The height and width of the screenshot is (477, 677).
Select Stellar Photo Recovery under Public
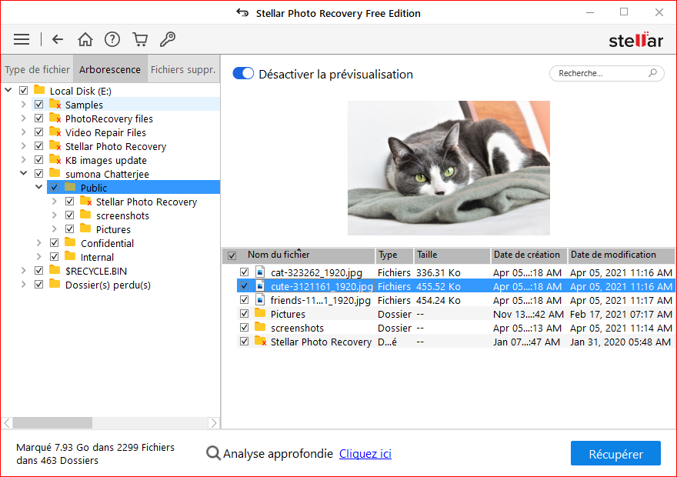pyautogui.click(x=146, y=202)
